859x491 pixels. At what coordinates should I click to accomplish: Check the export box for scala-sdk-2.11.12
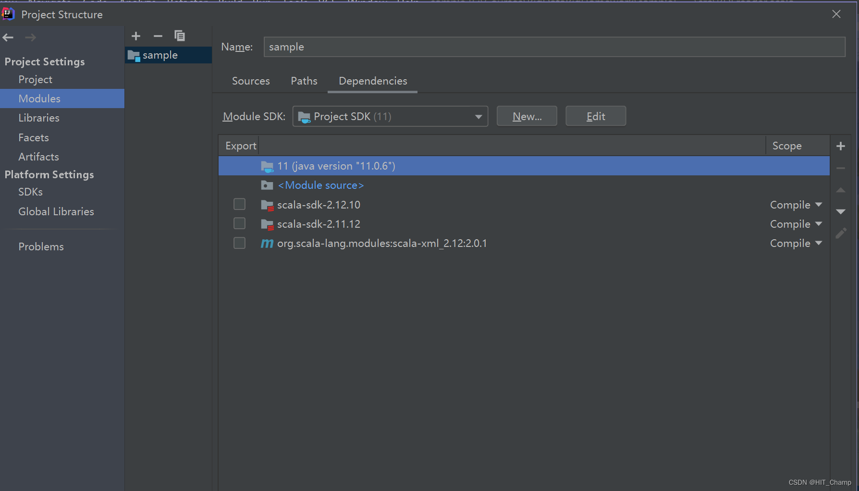point(239,223)
